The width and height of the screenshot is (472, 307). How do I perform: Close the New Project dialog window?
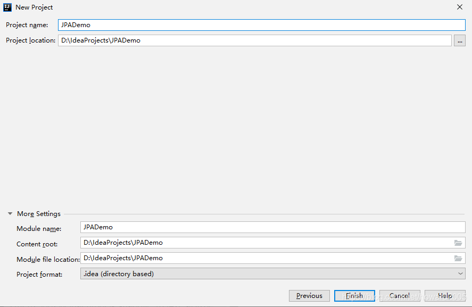(x=460, y=7)
